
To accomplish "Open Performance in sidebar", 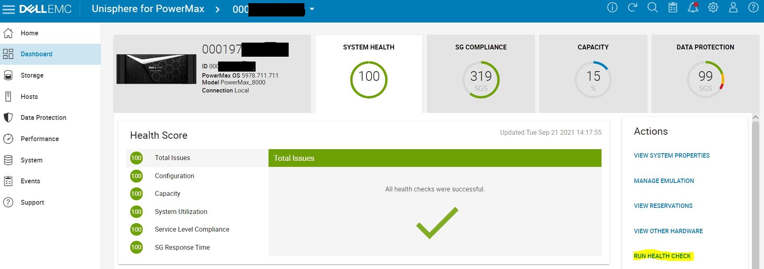I will coord(50,139).
